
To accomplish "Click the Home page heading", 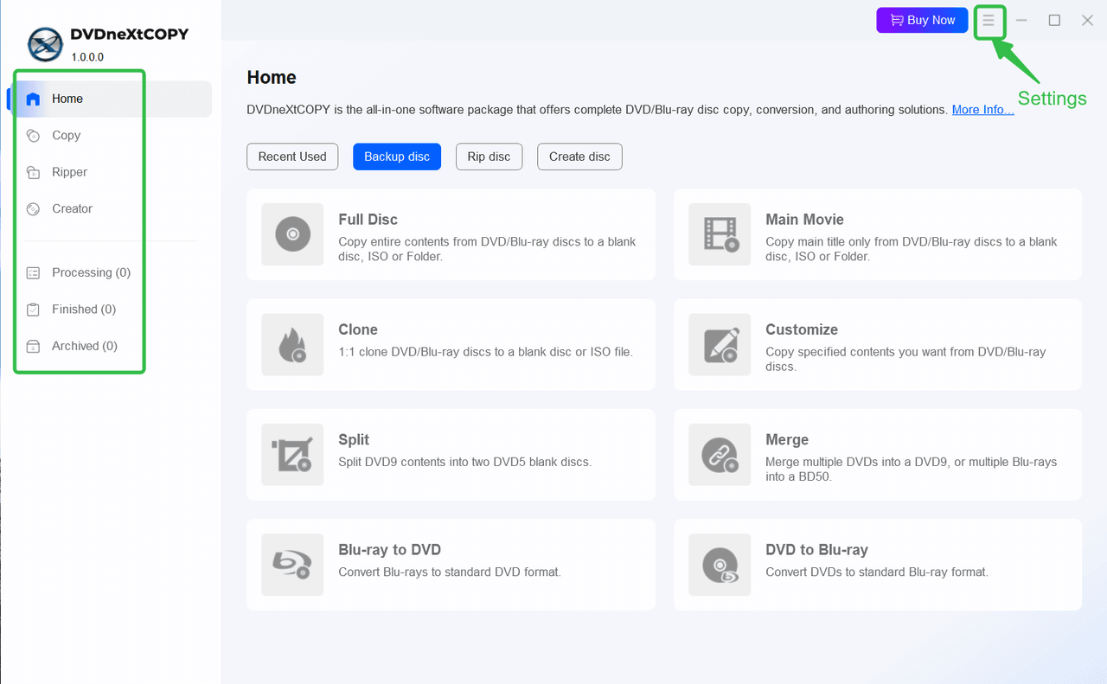I will tap(272, 77).
